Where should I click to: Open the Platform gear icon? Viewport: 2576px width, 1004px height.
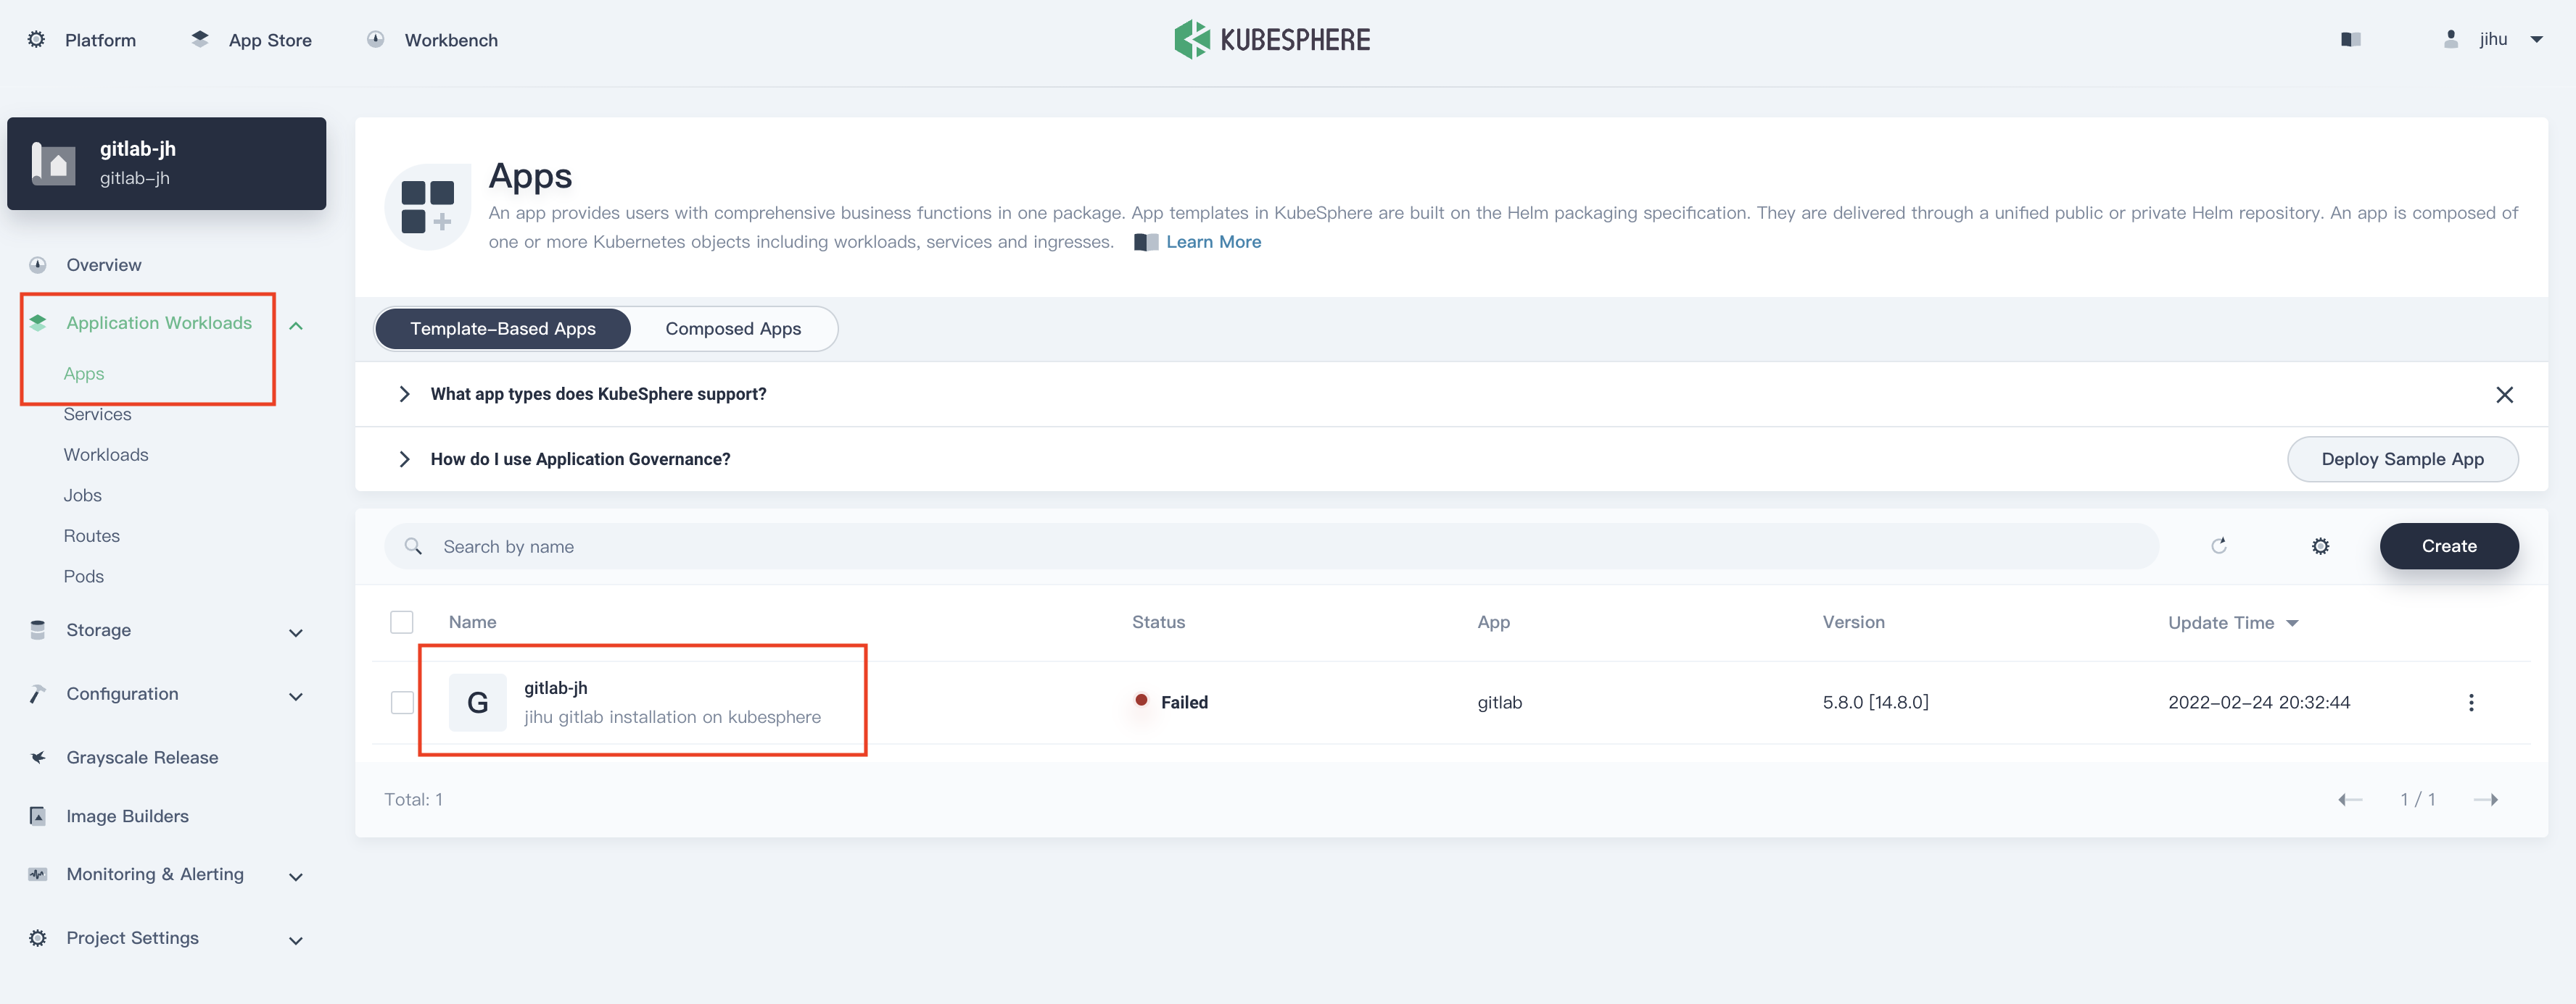(x=36, y=40)
